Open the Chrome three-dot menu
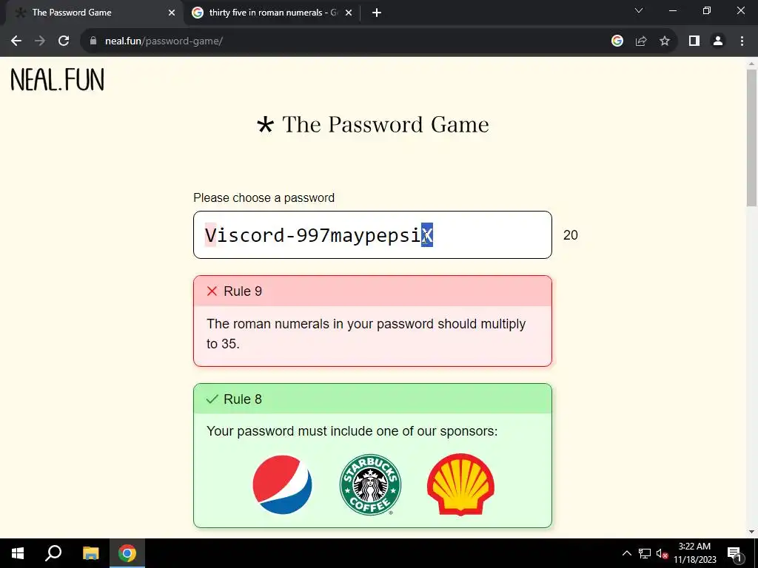 pos(742,41)
